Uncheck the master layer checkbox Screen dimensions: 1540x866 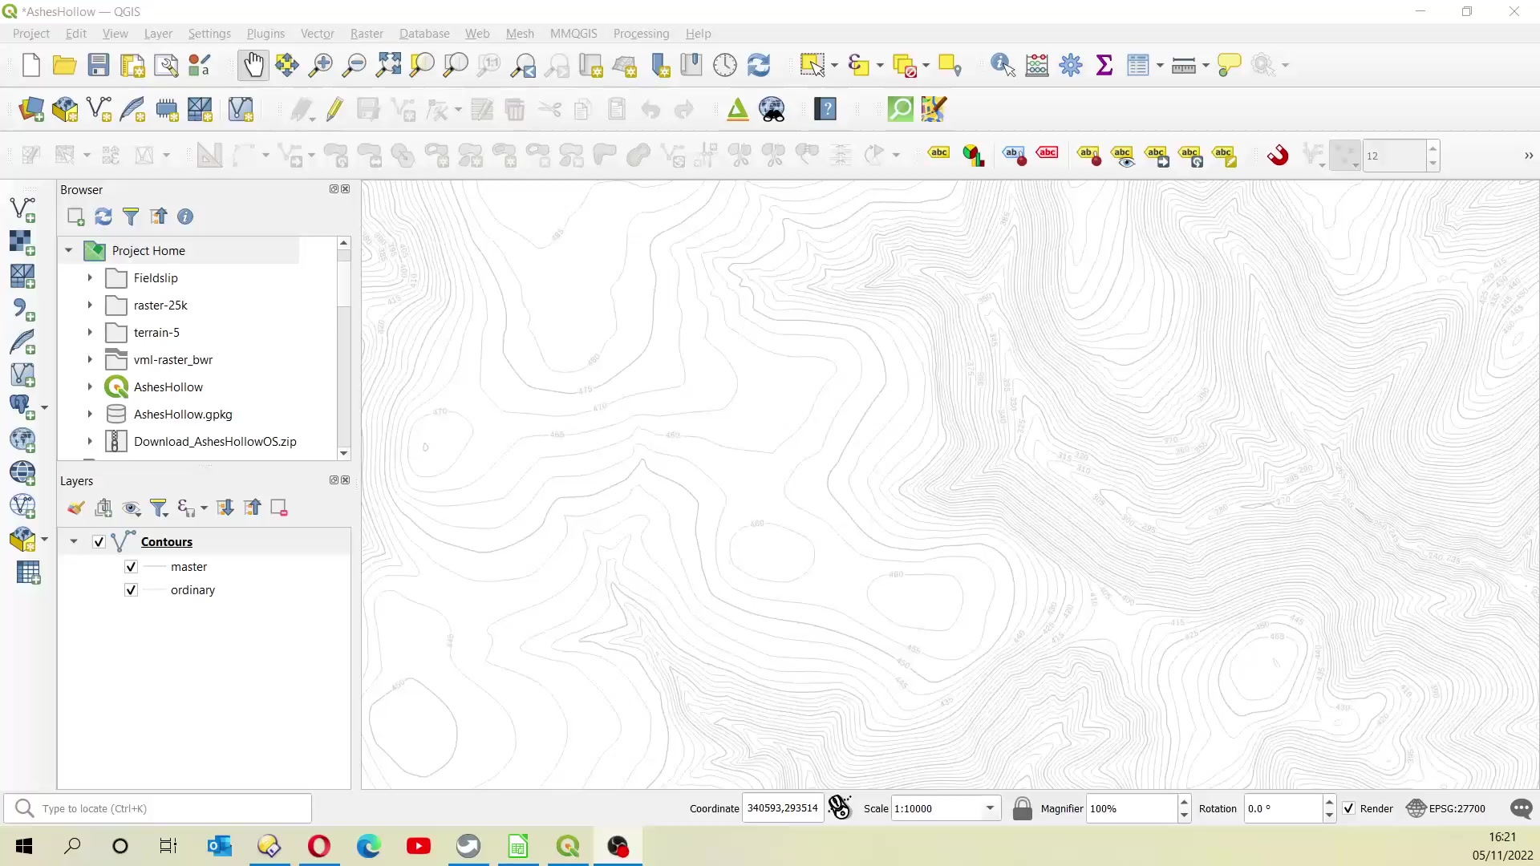131,566
